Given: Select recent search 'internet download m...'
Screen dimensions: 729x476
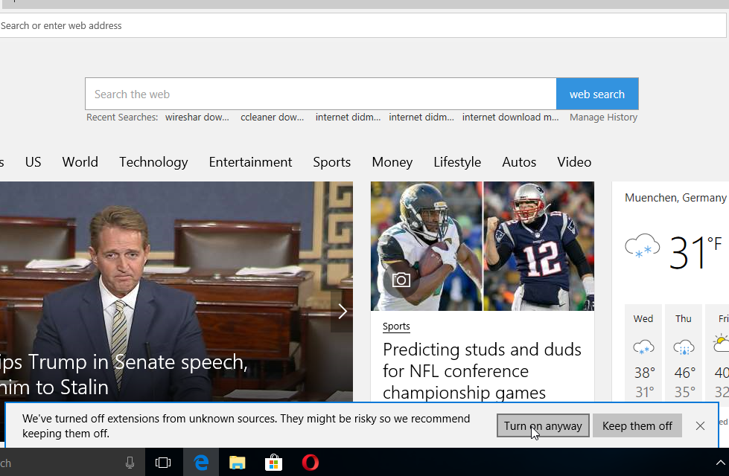Looking at the screenshot, I should [511, 118].
